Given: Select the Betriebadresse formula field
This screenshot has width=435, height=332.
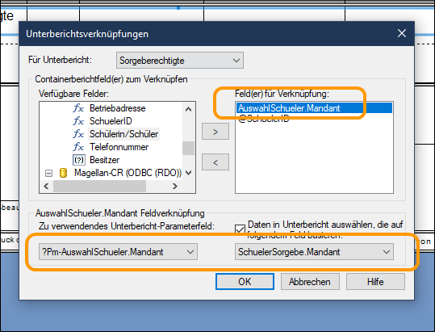Looking at the screenshot, I should pyautogui.click(x=117, y=108).
